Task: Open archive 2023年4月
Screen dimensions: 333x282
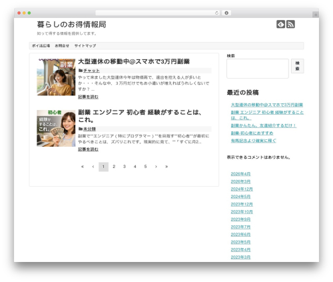Action: click(x=240, y=249)
